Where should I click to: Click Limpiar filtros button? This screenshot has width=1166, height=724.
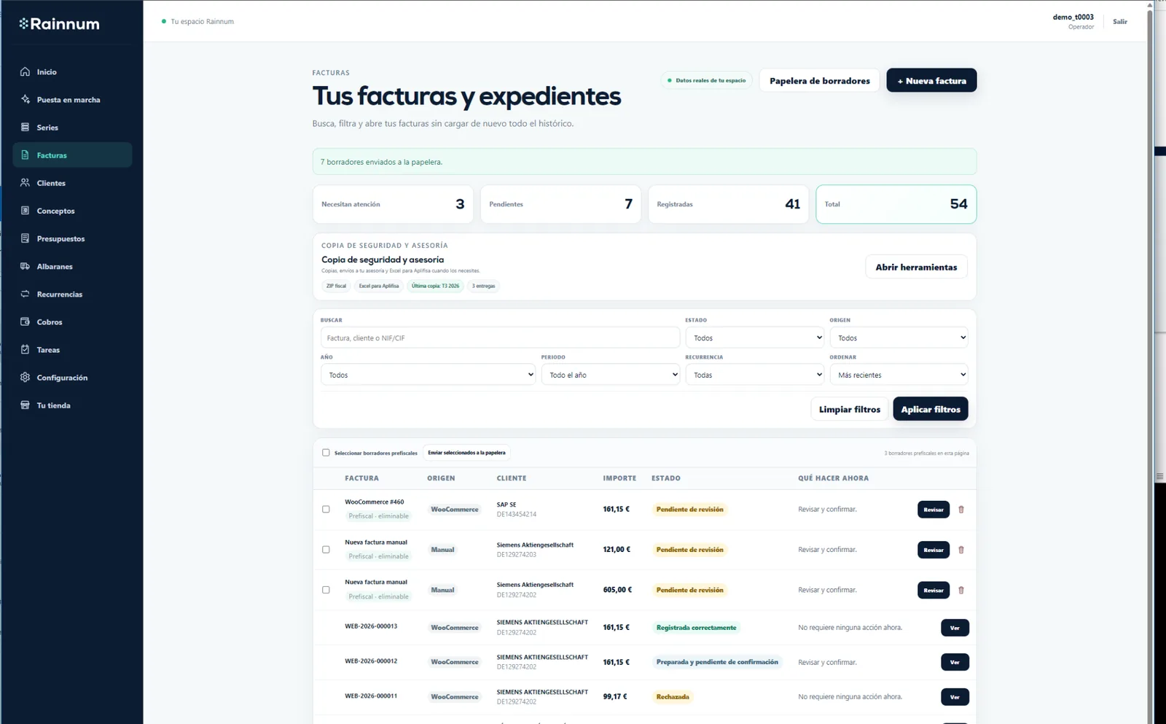tap(849, 409)
